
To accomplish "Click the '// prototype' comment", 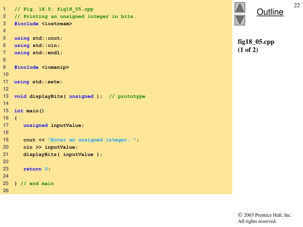I will point(127,96).
